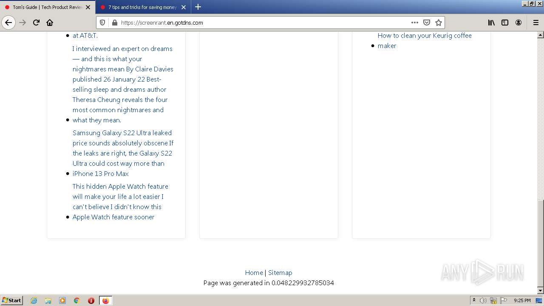
Task: Open Keurig coffee maker cleaning article
Action: [x=425, y=40]
